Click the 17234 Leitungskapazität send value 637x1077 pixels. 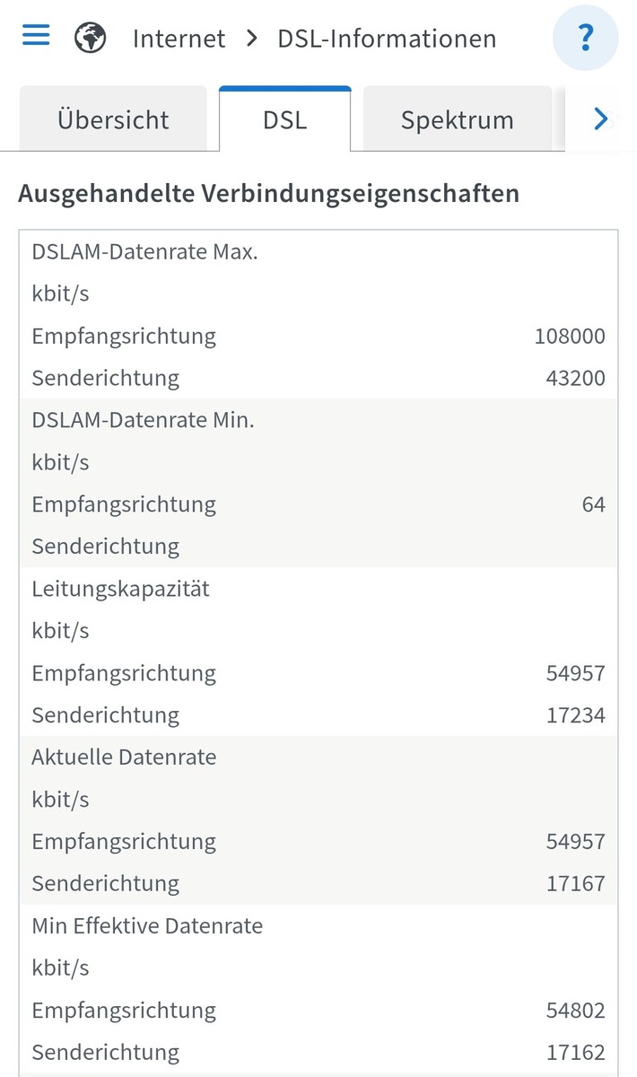[575, 715]
